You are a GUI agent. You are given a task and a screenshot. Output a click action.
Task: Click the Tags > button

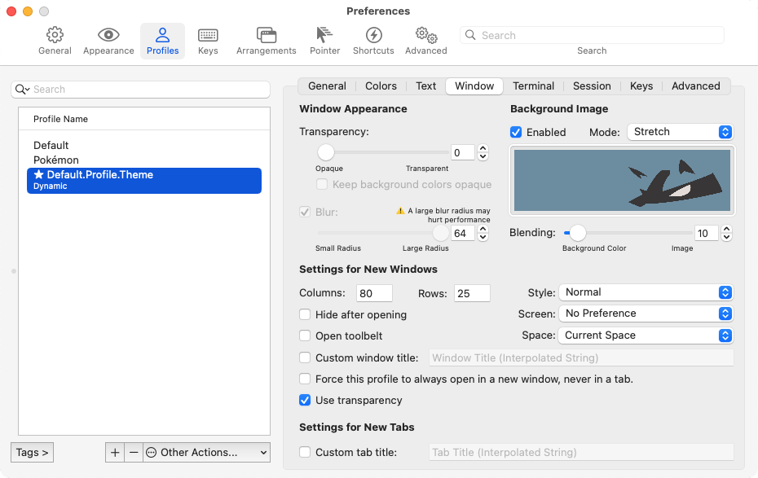pyautogui.click(x=33, y=452)
